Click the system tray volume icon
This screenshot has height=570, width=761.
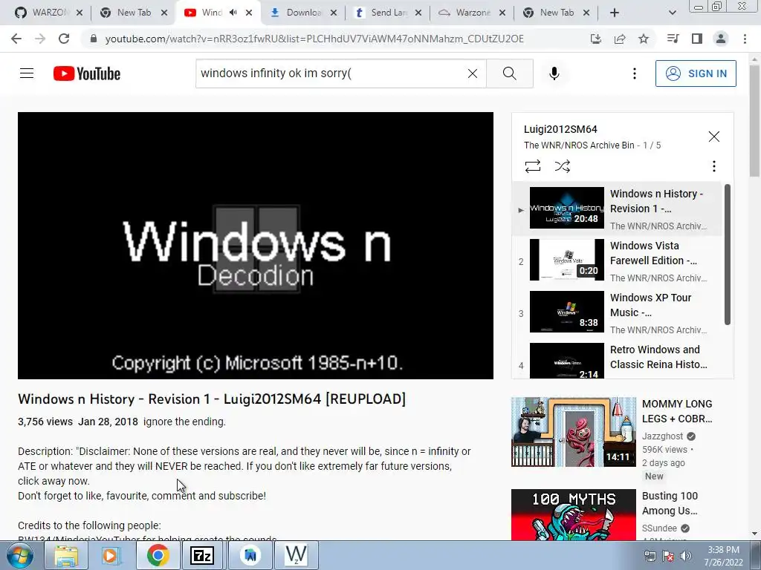coord(686,556)
